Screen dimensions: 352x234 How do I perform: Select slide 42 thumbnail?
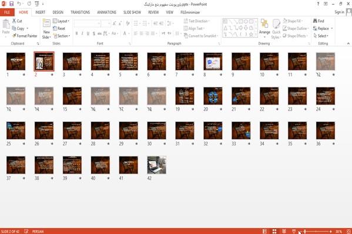coord(157,165)
